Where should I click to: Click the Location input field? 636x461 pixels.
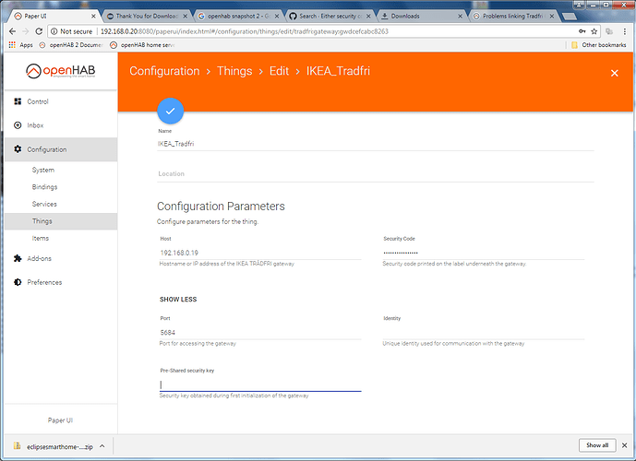point(375,173)
